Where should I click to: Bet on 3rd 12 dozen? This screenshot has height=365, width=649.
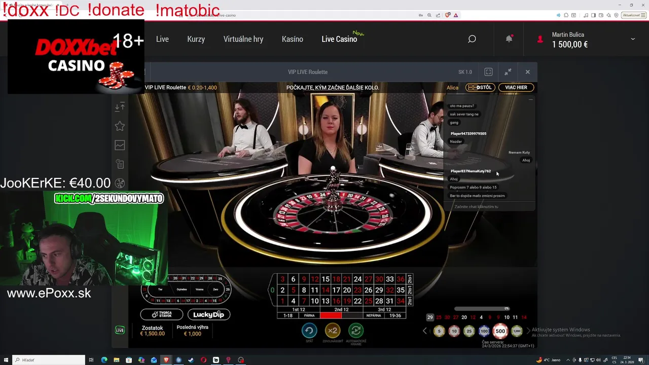(384, 309)
